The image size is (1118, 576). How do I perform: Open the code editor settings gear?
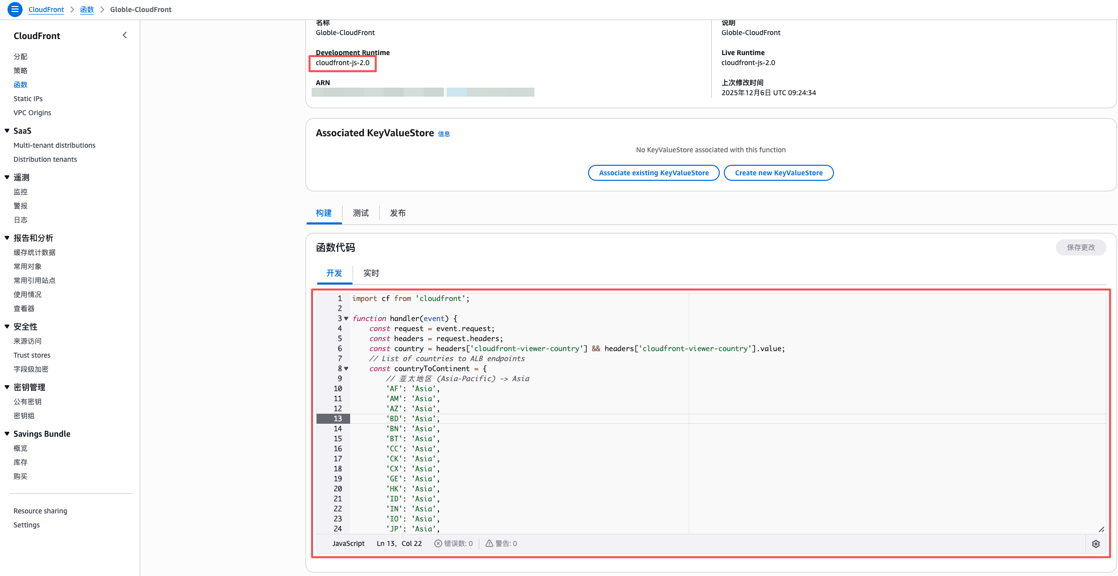1096,544
